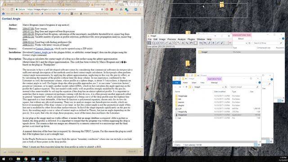Screen dimensions: 288x162
Task: Open the Edit menu in ImageJ
Action: click(x=155, y=39)
